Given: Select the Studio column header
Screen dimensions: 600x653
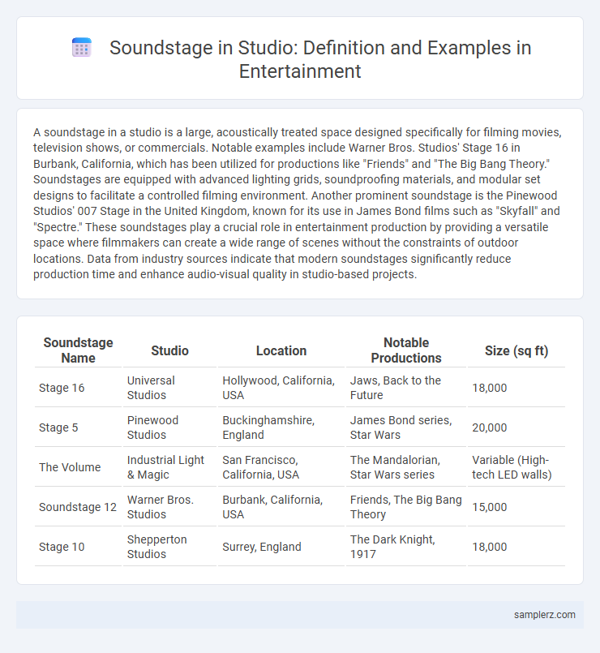Looking at the screenshot, I should pos(170,350).
